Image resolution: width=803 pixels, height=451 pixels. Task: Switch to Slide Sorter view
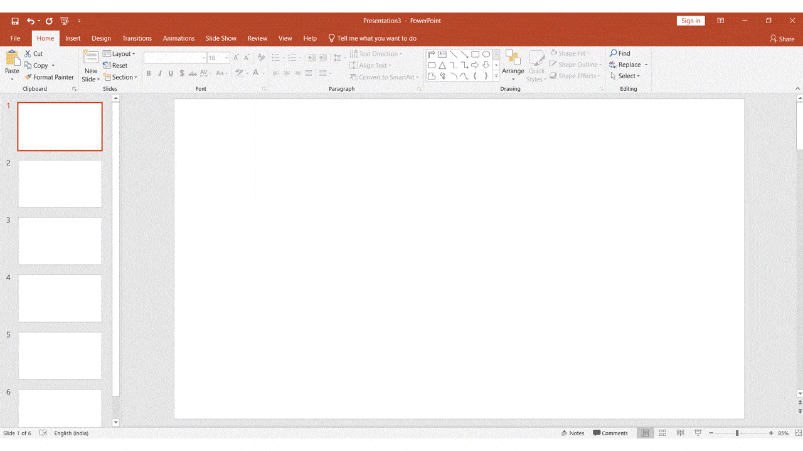pyautogui.click(x=662, y=433)
